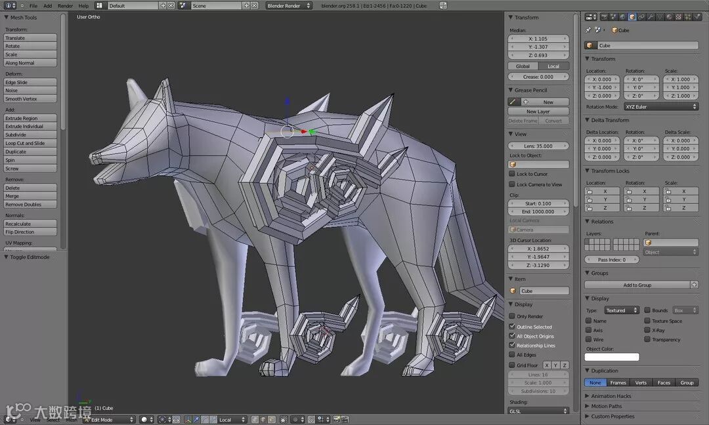Open the World properties tab icon
709x425 pixels.
click(x=622, y=17)
